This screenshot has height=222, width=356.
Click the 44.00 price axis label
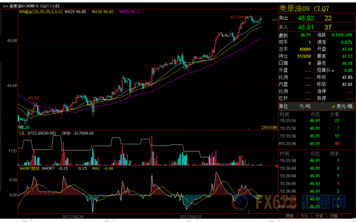point(12,85)
